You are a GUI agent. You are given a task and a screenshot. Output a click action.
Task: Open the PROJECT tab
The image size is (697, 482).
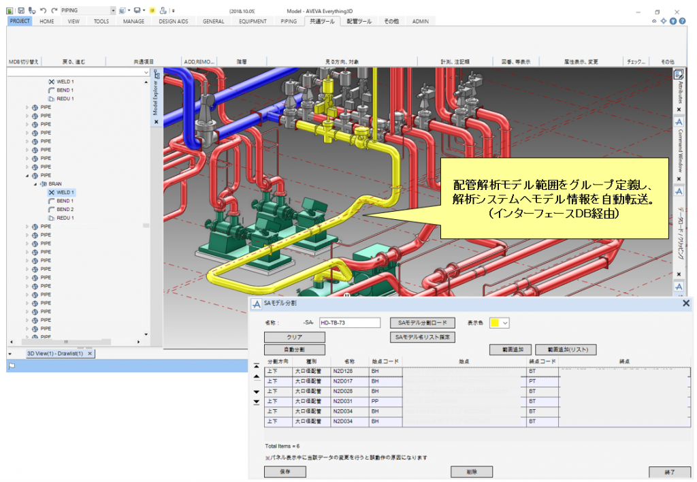coord(20,21)
